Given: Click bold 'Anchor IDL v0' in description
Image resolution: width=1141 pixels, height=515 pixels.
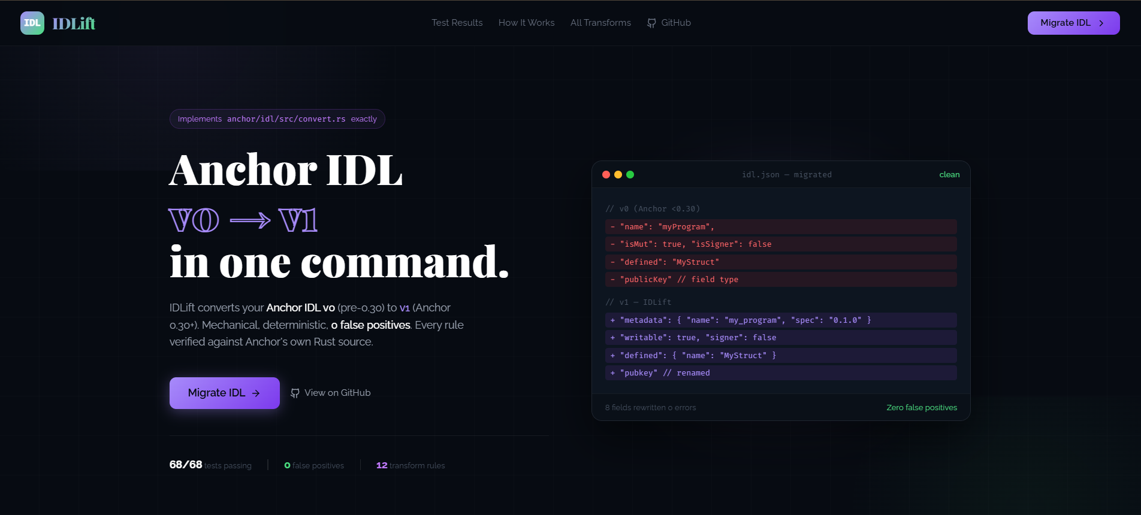Looking at the screenshot, I should (x=300, y=308).
